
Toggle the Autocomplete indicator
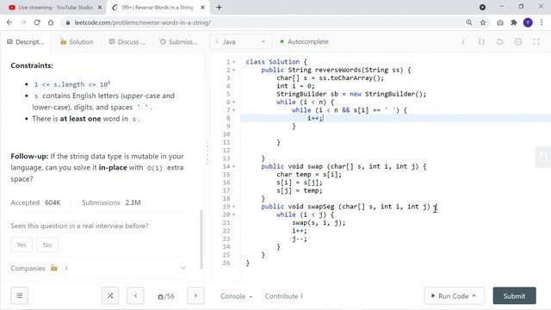tap(304, 41)
